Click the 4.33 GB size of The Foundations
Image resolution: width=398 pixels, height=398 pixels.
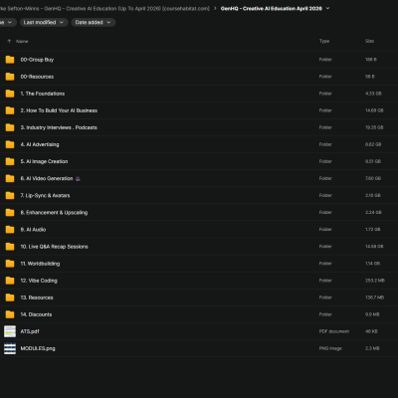click(373, 94)
